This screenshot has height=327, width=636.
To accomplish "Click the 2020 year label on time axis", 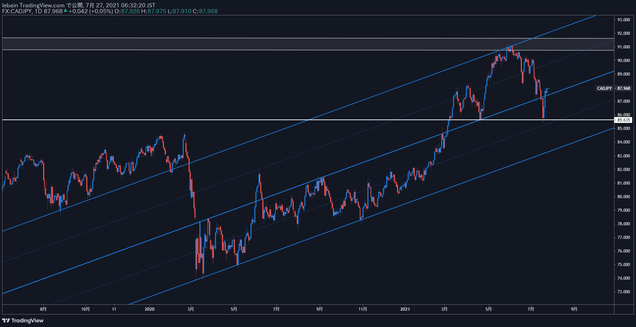I will tap(149, 309).
